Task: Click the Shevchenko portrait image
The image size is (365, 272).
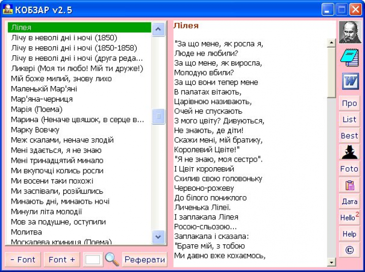Action: [350, 32]
